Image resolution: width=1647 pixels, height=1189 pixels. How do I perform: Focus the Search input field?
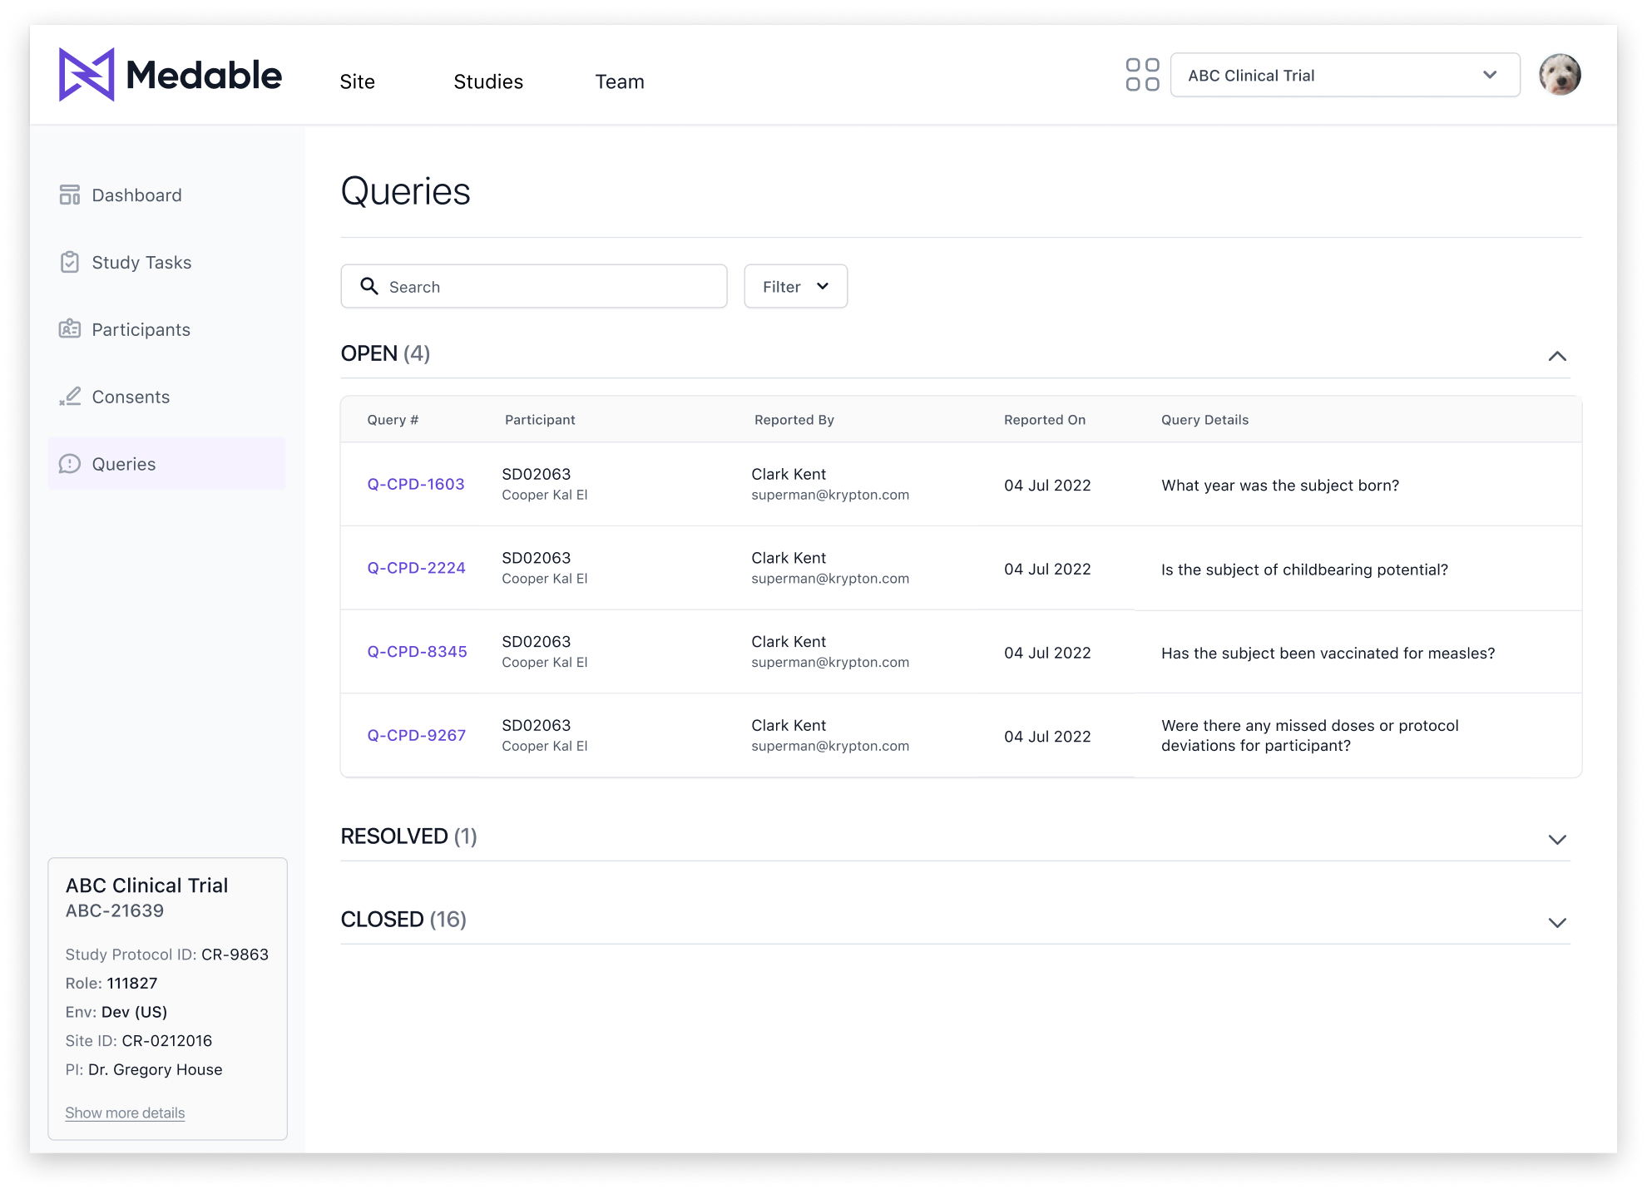coord(549,286)
